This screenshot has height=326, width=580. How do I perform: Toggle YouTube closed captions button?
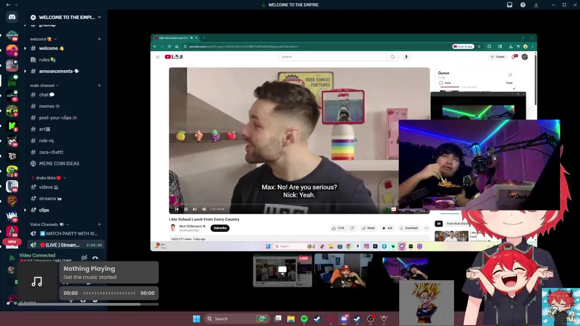(393, 209)
